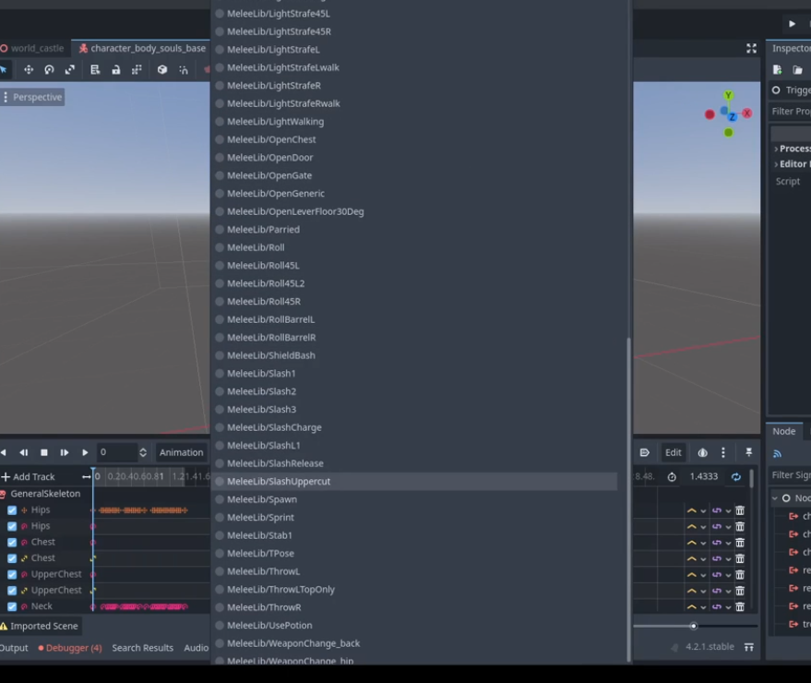This screenshot has width=811, height=683.
Task: Open the Perspective view menu
Action: pos(32,97)
